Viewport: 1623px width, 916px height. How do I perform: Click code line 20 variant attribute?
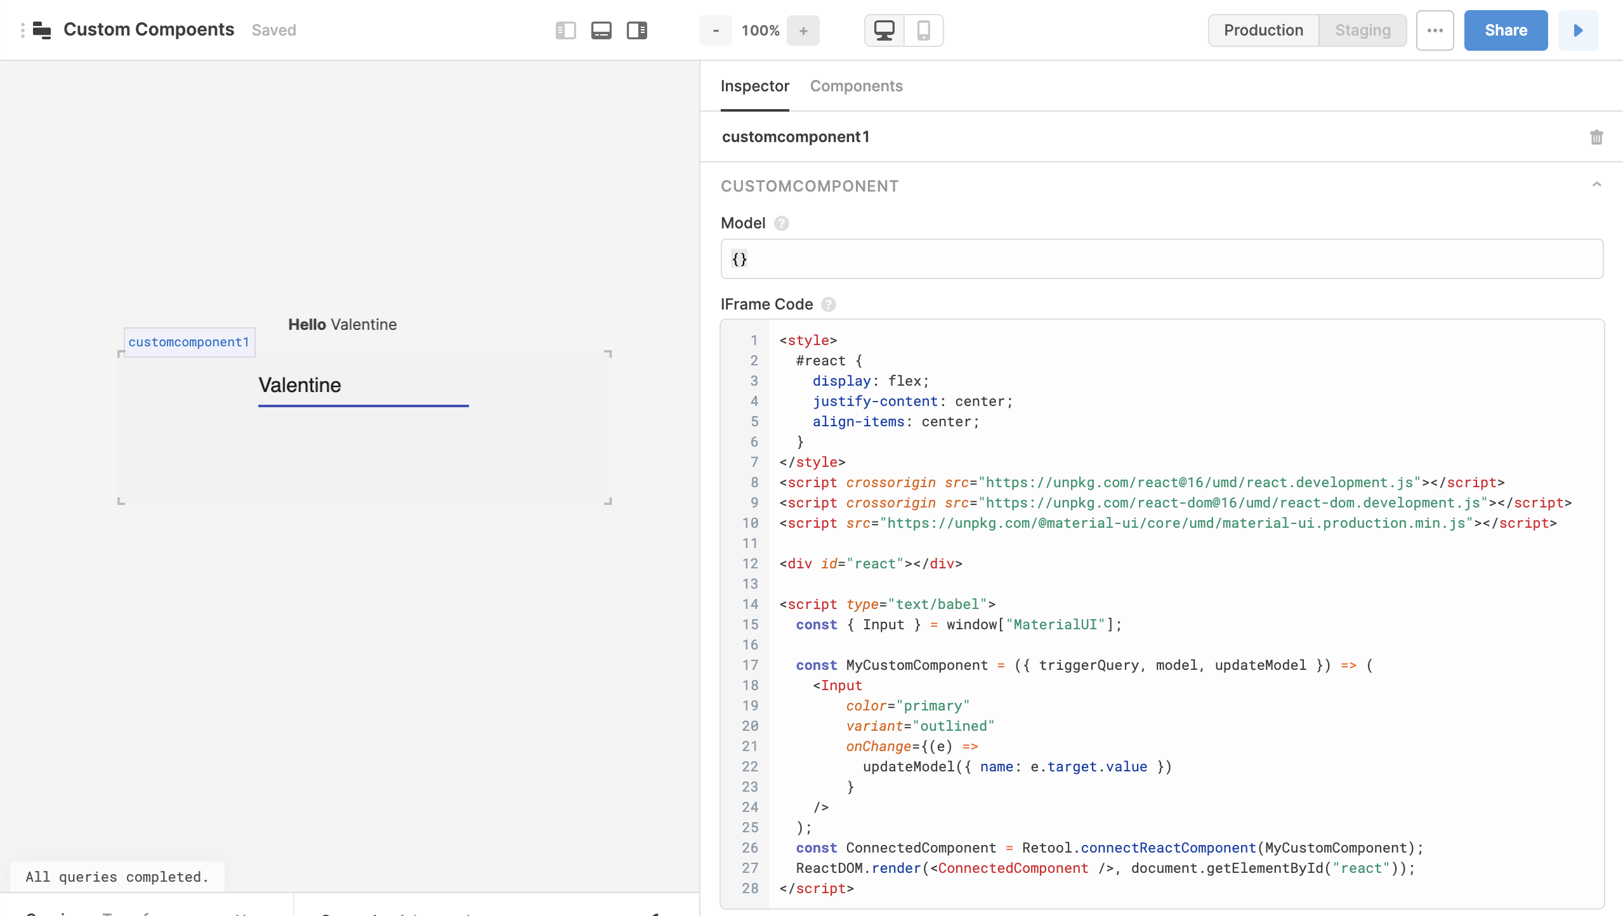[920, 726]
